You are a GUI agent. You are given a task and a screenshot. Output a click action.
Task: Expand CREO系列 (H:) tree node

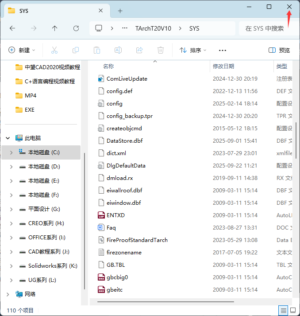11,223
